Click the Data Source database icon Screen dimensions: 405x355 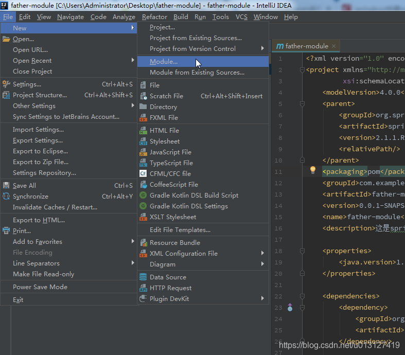143,277
